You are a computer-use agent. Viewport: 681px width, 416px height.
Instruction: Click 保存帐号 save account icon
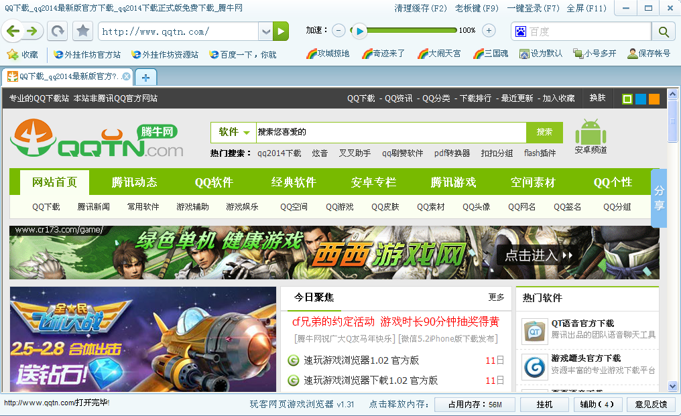pos(649,54)
